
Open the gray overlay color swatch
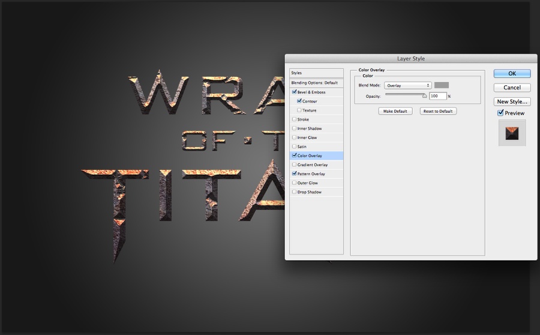pyautogui.click(x=442, y=85)
